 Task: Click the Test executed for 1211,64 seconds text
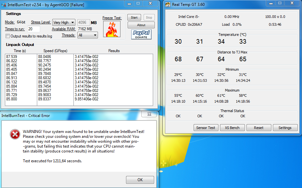click(x=52, y=161)
